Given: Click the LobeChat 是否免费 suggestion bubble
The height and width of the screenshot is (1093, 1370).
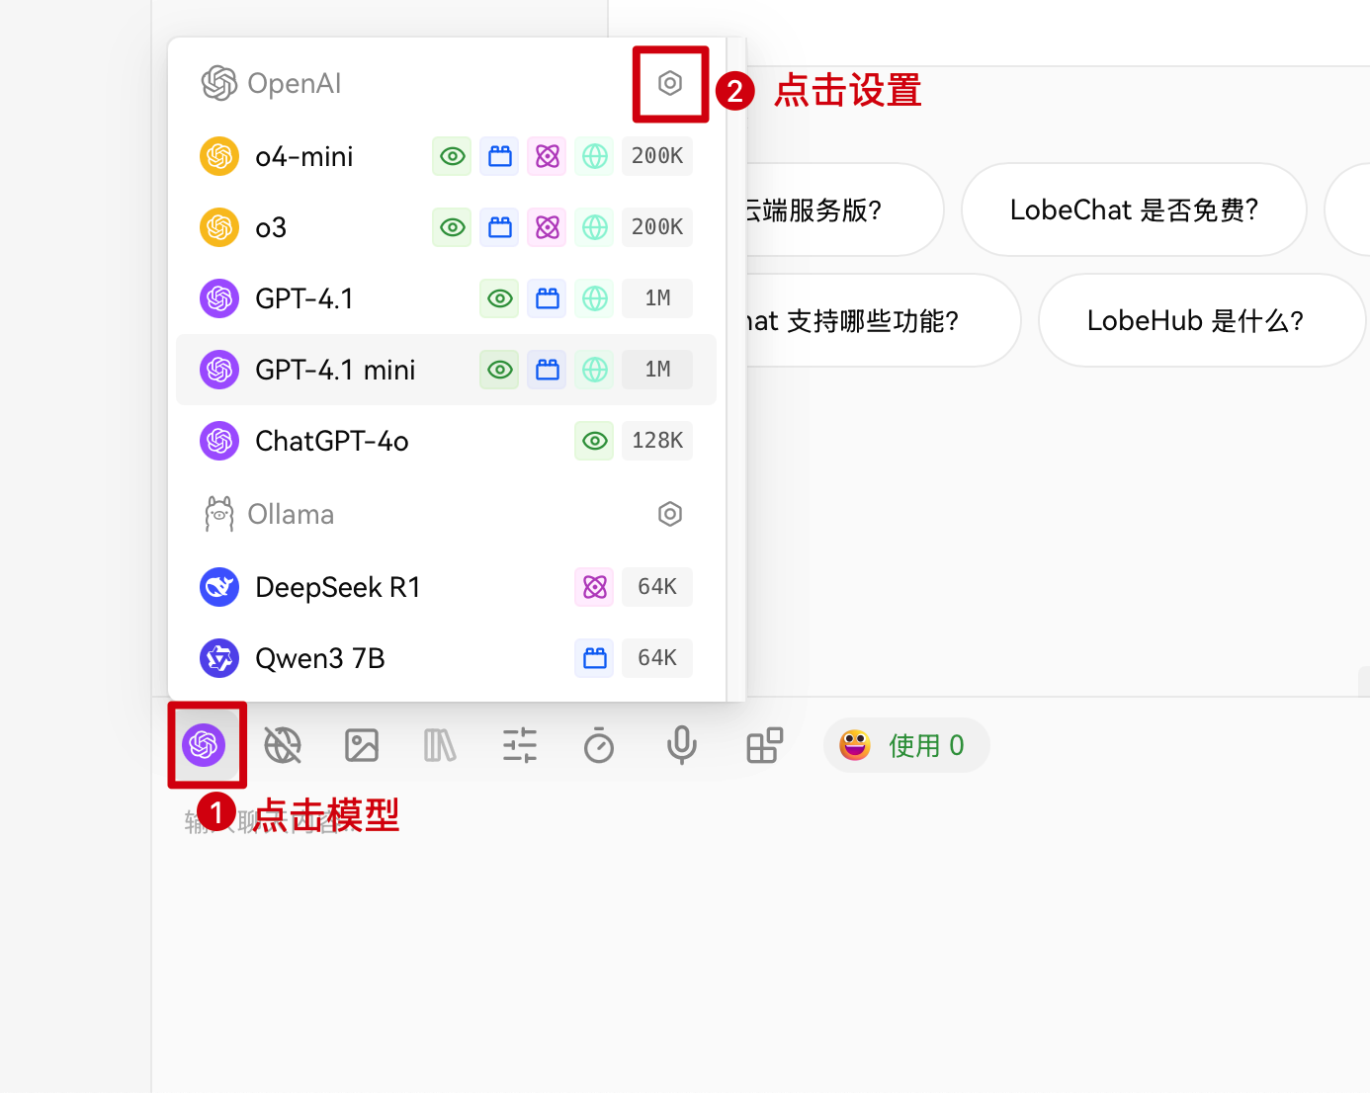Looking at the screenshot, I should tap(1134, 210).
